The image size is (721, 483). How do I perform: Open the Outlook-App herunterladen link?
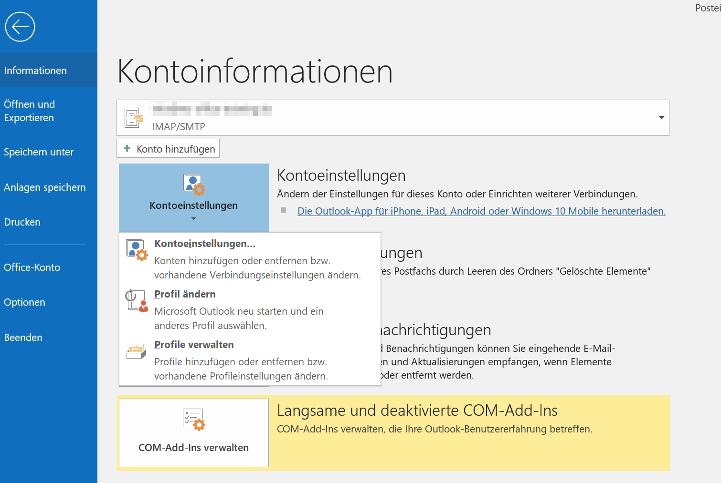click(481, 211)
